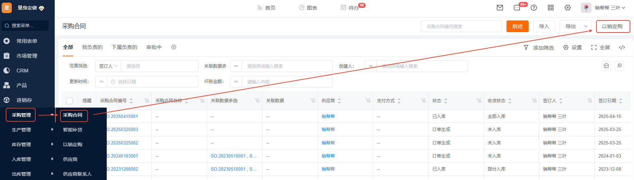Open the apps grid icon
The width and height of the screenshot is (634, 180).
(551, 8)
